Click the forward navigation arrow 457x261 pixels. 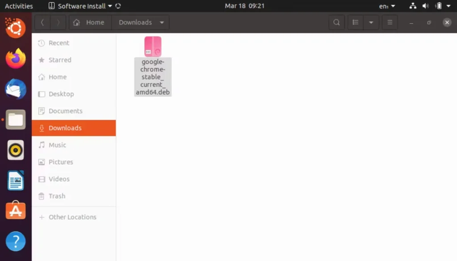coord(58,22)
